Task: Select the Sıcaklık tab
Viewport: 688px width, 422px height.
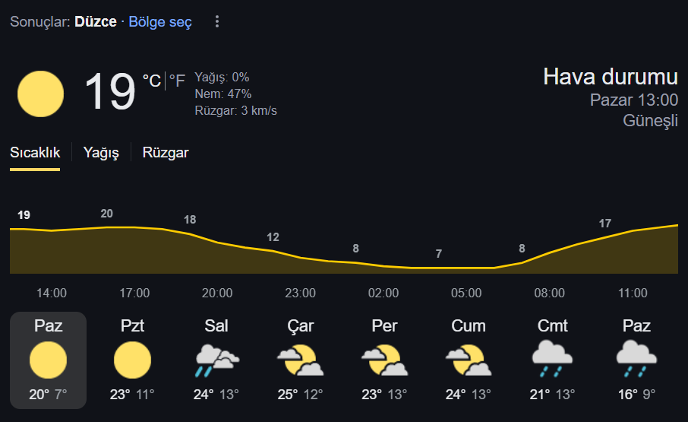Action: point(35,153)
